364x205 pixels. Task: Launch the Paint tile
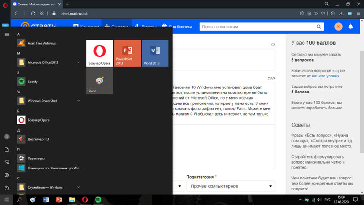pos(100,81)
